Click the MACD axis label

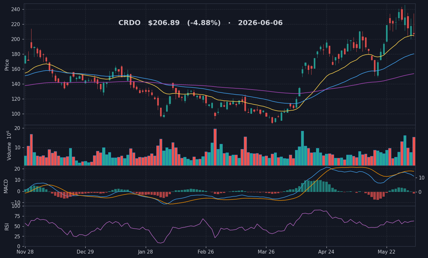(6, 186)
